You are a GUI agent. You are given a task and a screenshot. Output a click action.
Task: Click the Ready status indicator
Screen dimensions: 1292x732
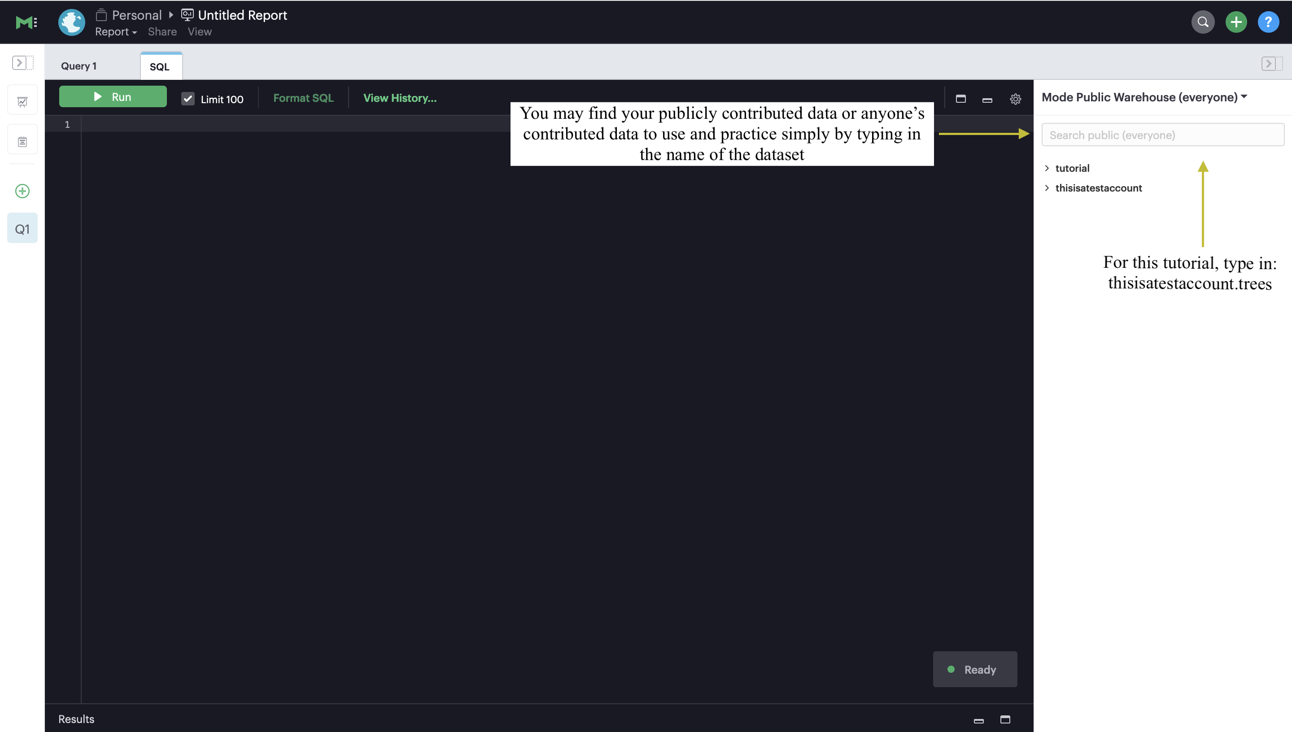tap(975, 669)
